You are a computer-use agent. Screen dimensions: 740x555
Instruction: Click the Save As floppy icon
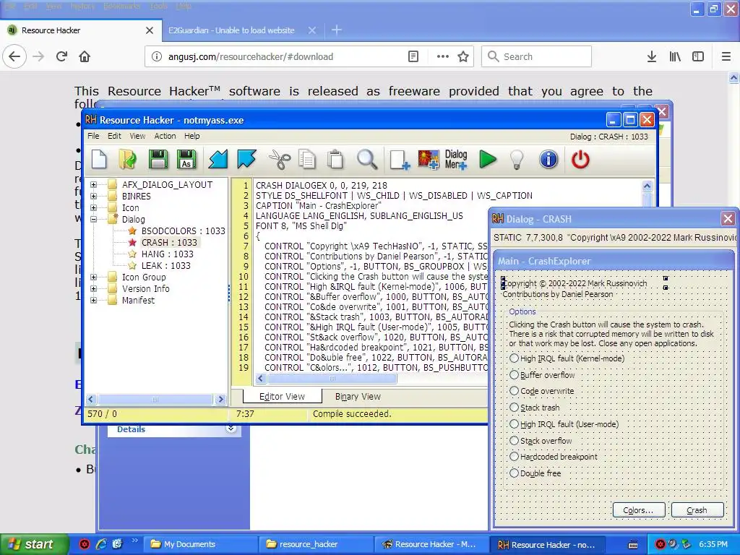click(186, 160)
